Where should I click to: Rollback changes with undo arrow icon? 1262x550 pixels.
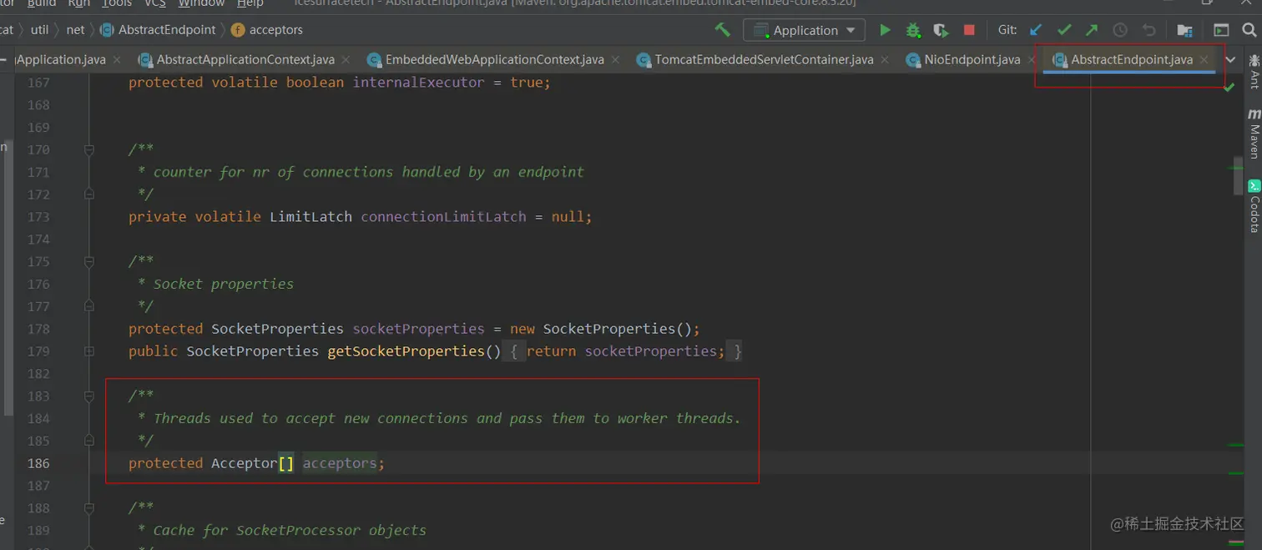(1148, 30)
